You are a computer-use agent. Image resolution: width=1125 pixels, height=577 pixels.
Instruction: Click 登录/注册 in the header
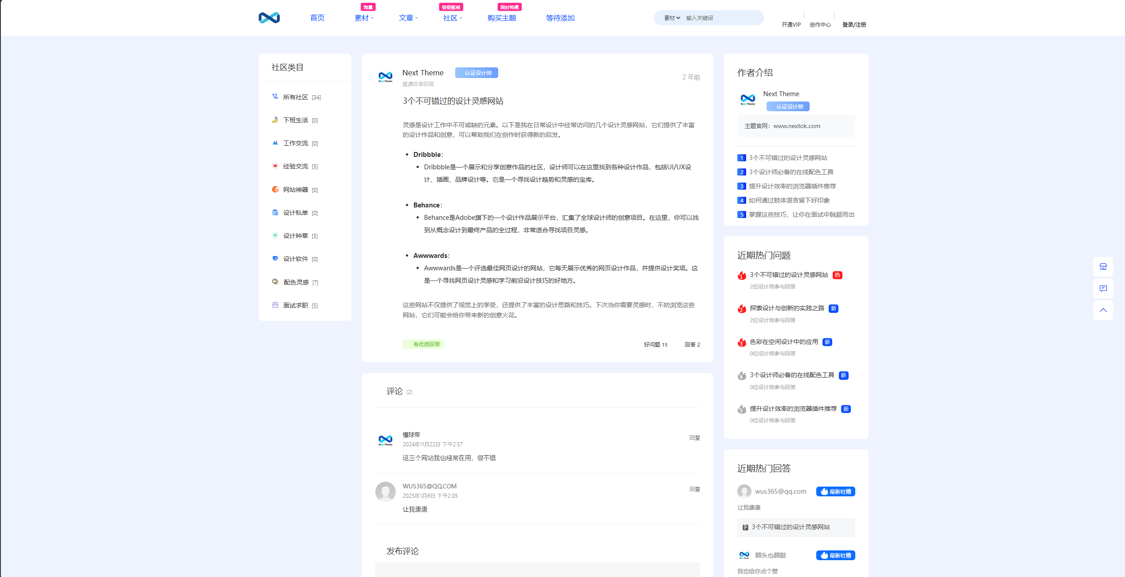pos(854,24)
